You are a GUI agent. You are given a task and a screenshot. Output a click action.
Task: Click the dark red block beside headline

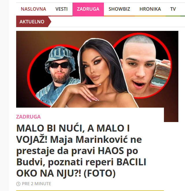click(171, 115)
